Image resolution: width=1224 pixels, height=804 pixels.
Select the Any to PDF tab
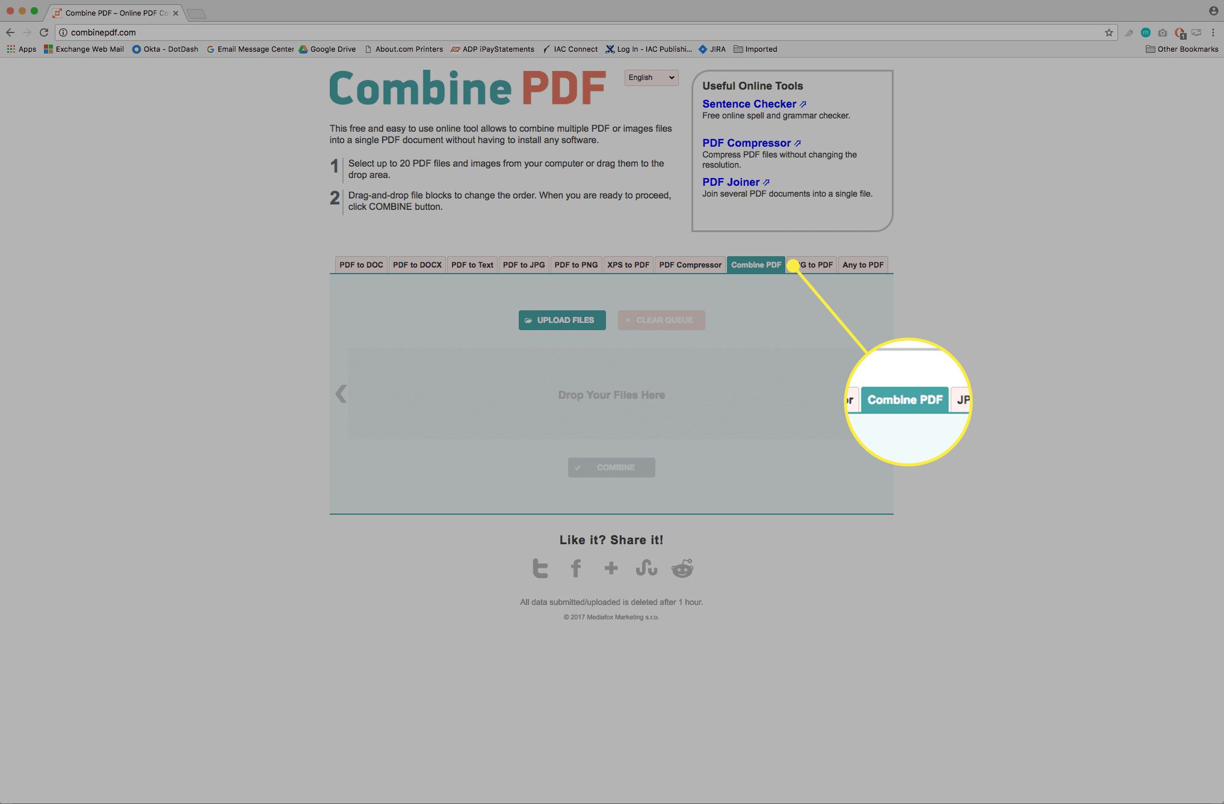[x=862, y=264]
